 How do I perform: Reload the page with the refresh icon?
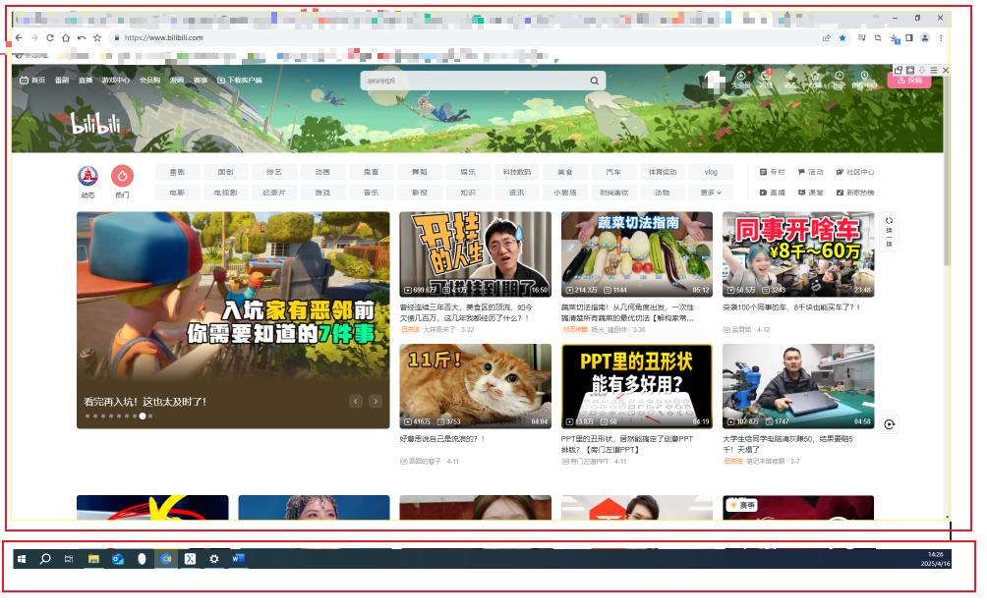pos(50,37)
